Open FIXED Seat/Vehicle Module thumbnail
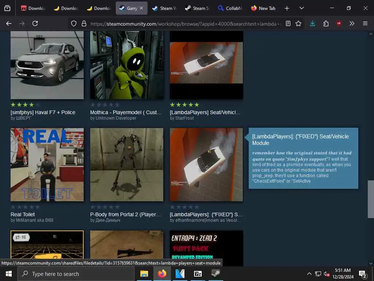 click(x=206, y=164)
